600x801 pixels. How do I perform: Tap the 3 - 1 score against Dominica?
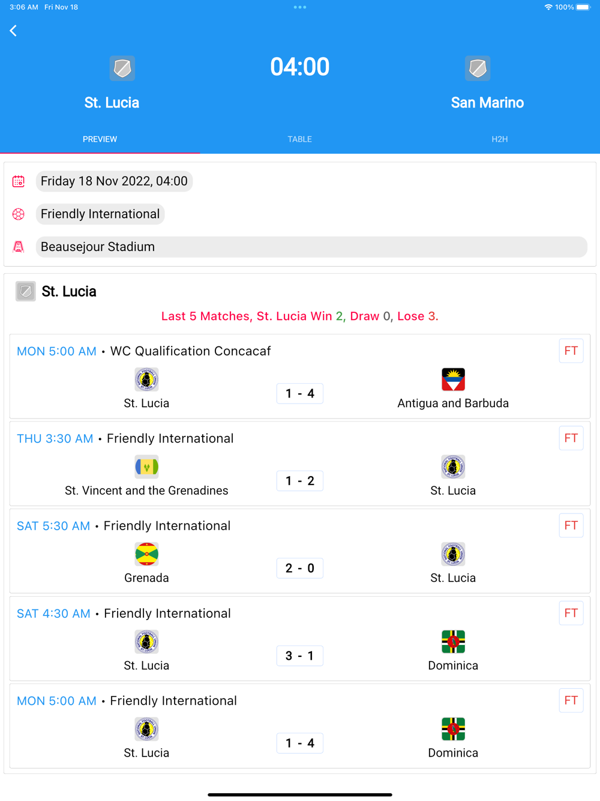299,656
